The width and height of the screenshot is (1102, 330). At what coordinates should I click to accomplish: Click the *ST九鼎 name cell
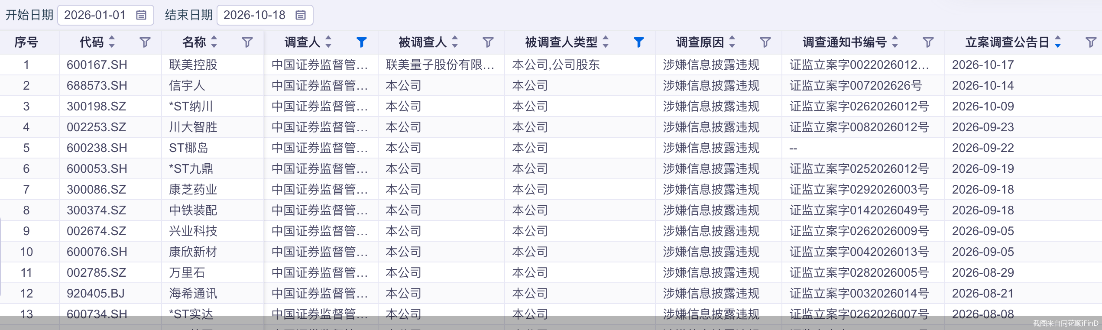pyautogui.click(x=191, y=169)
